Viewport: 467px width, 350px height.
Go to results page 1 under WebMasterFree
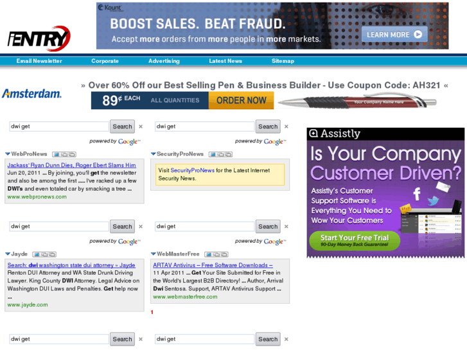152,312
